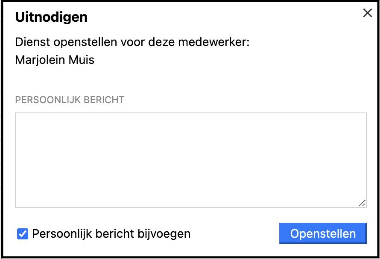Click the text area resize handle
The width and height of the screenshot is (380, 259).
point(362,203)
